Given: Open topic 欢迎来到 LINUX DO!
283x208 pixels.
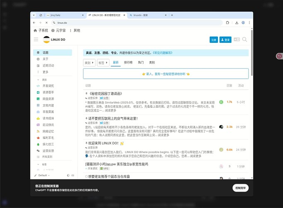Looking at the screenshot, I should click(x=103, y=143).
